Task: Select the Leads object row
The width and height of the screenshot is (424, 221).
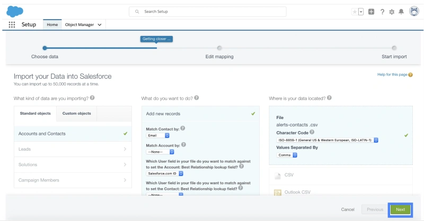Action: point(73,149)
